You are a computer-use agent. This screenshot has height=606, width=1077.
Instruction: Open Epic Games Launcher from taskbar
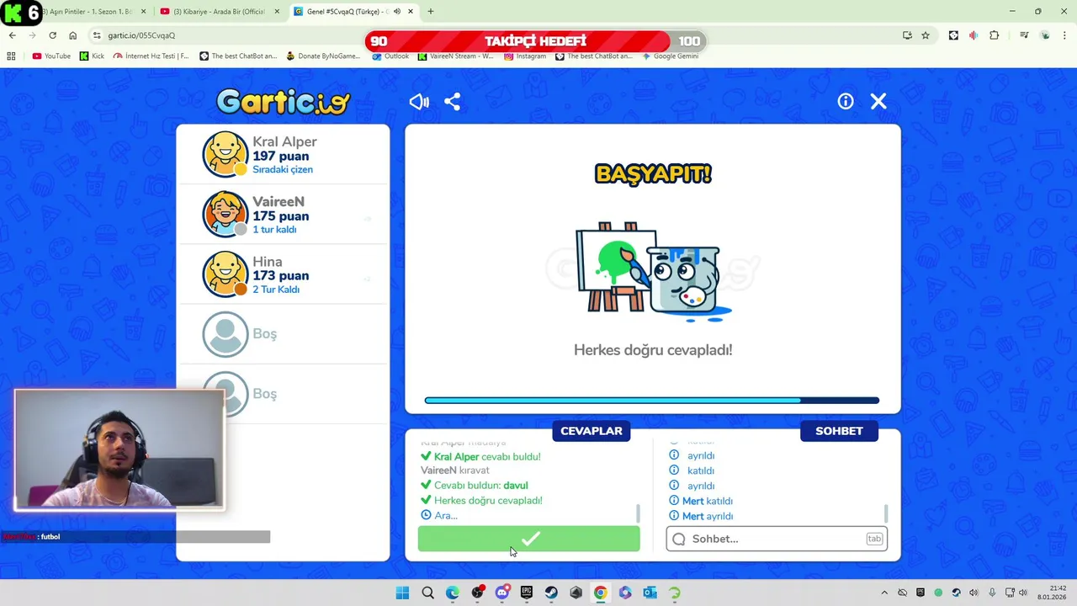527,593
